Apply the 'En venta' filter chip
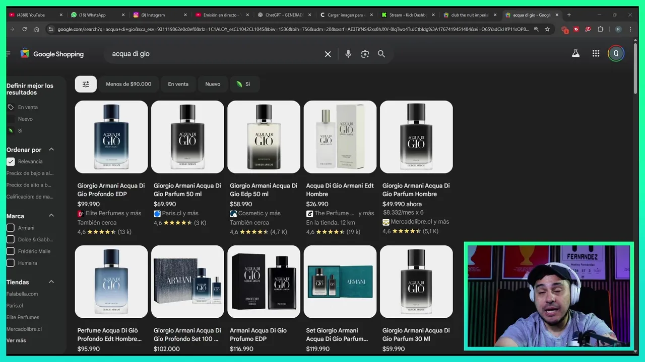Viewport: 645px width, 362px height. coord(178,84)
